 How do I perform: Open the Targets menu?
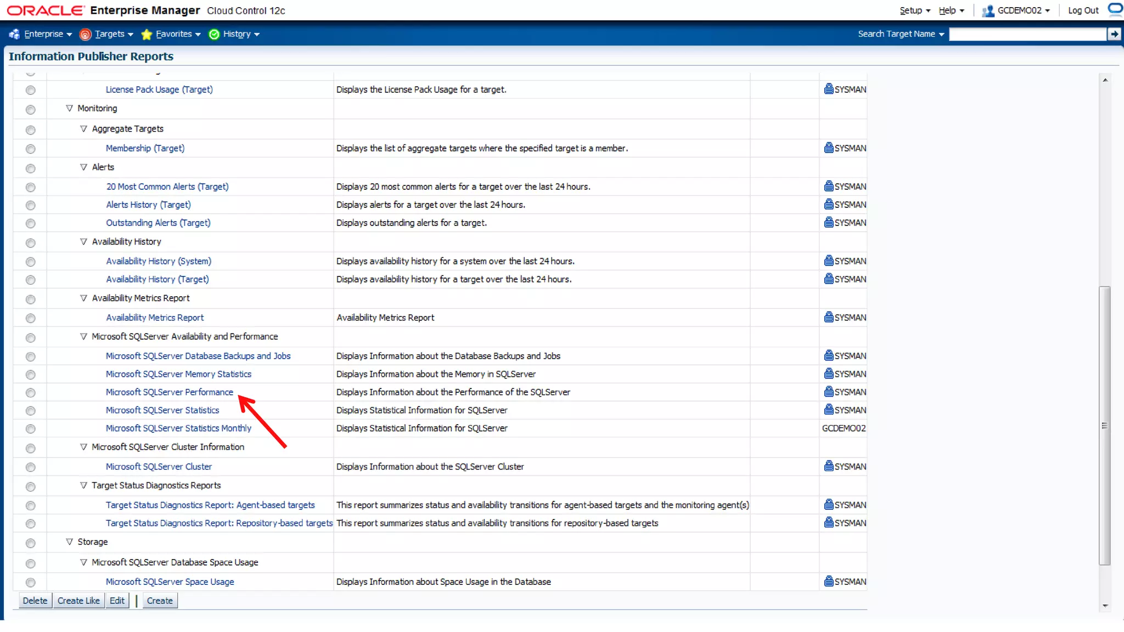pyautogui.click(x=114, y=34)
